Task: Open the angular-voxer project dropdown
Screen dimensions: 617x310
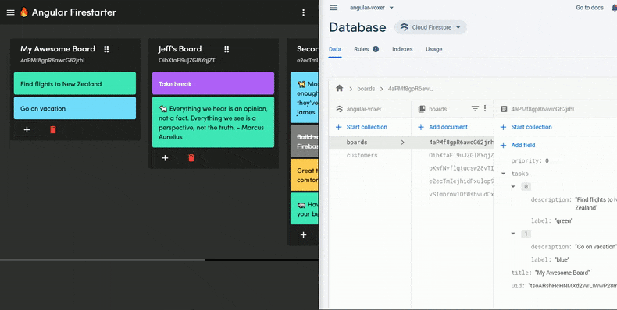Action: [372, 8]
